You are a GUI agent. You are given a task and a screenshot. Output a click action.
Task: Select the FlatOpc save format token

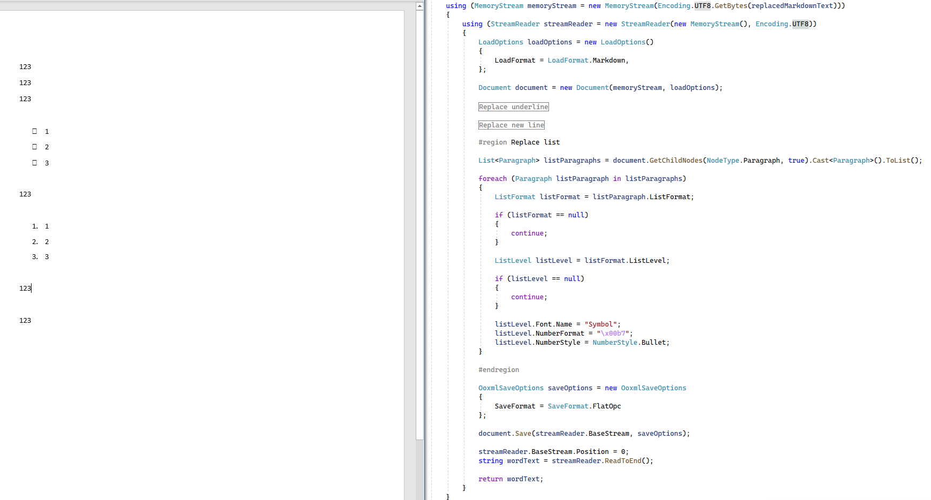click(607, 406)
